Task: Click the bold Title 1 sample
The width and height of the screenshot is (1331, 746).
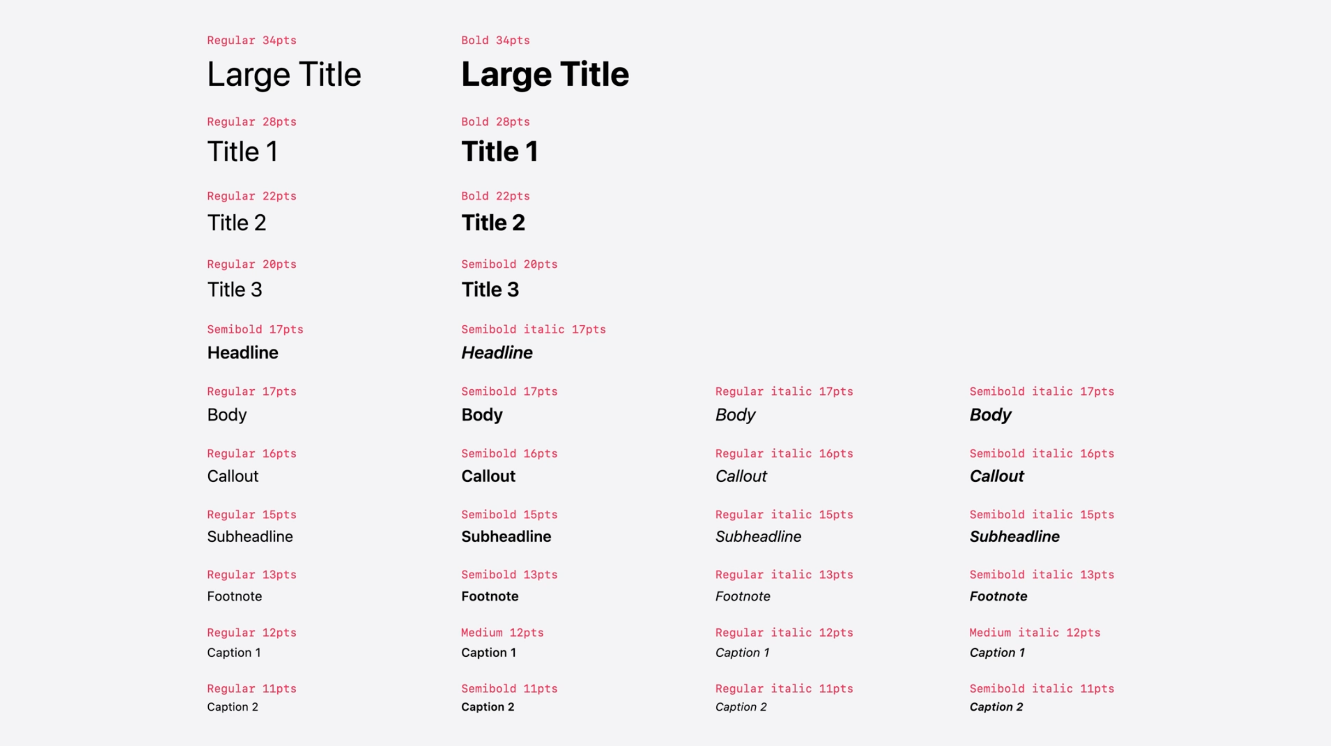Action: [499, 151]
